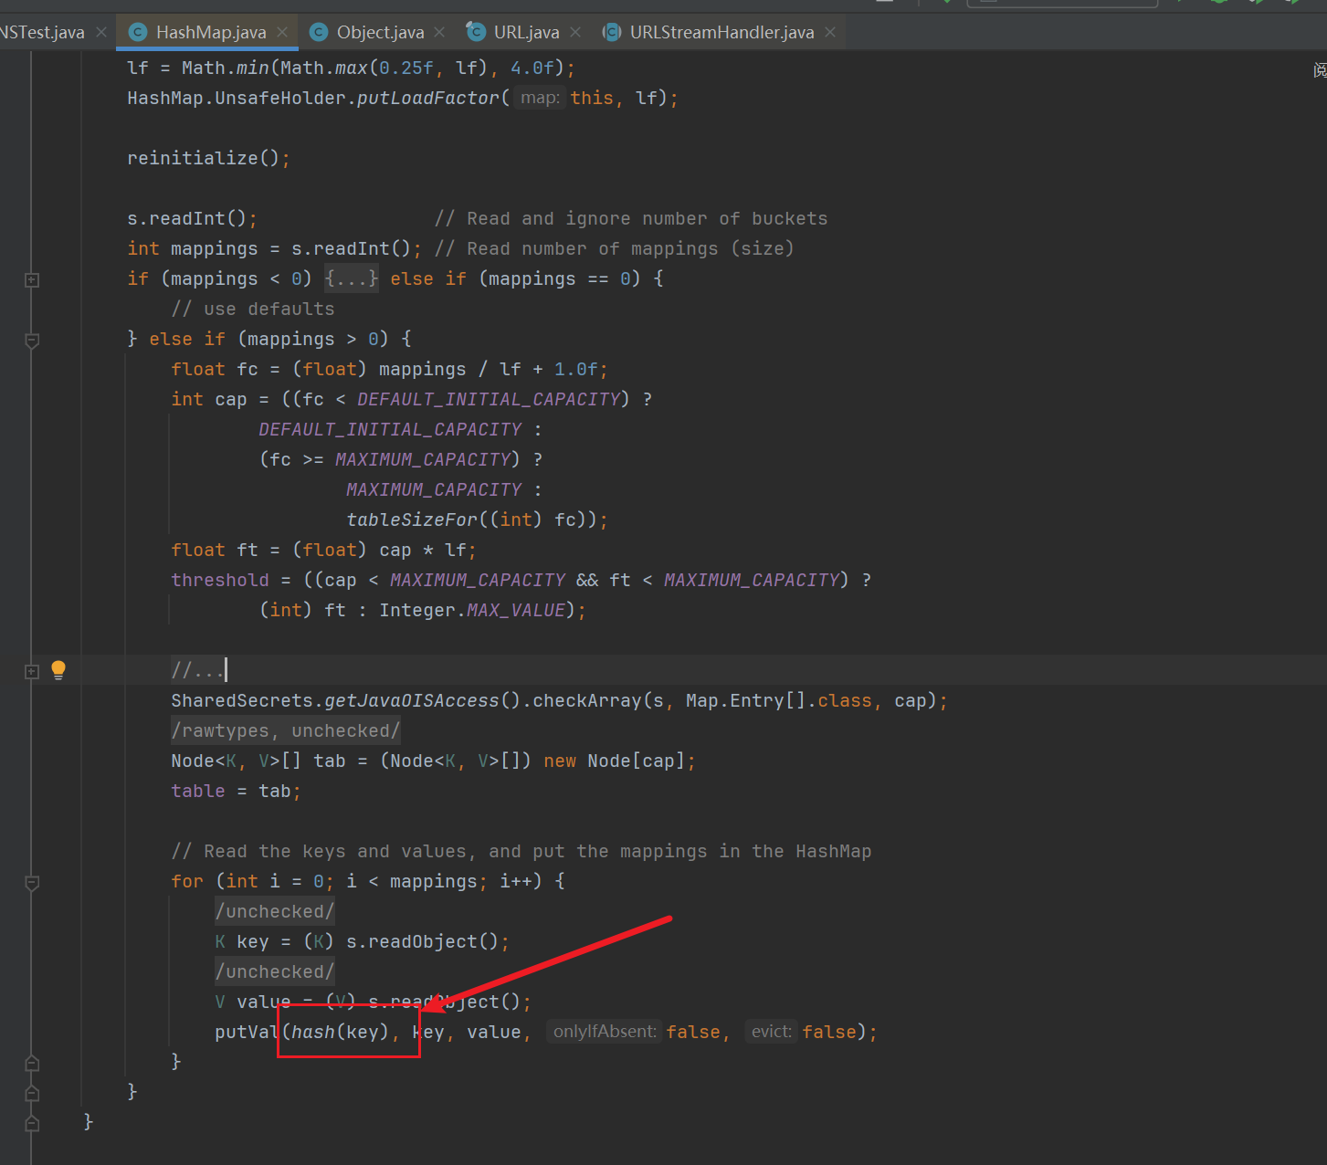The height and width of the screenshot is (1165, 1327).
Task: Click the tableSizeFor method call
Action: click(412, 520)
